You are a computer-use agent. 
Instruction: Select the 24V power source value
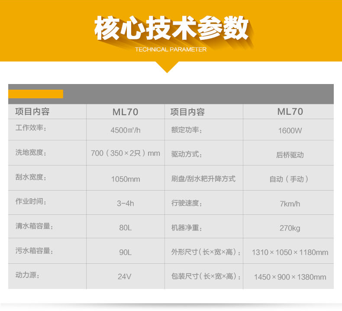pyautogui.click(x=125, y=277)
